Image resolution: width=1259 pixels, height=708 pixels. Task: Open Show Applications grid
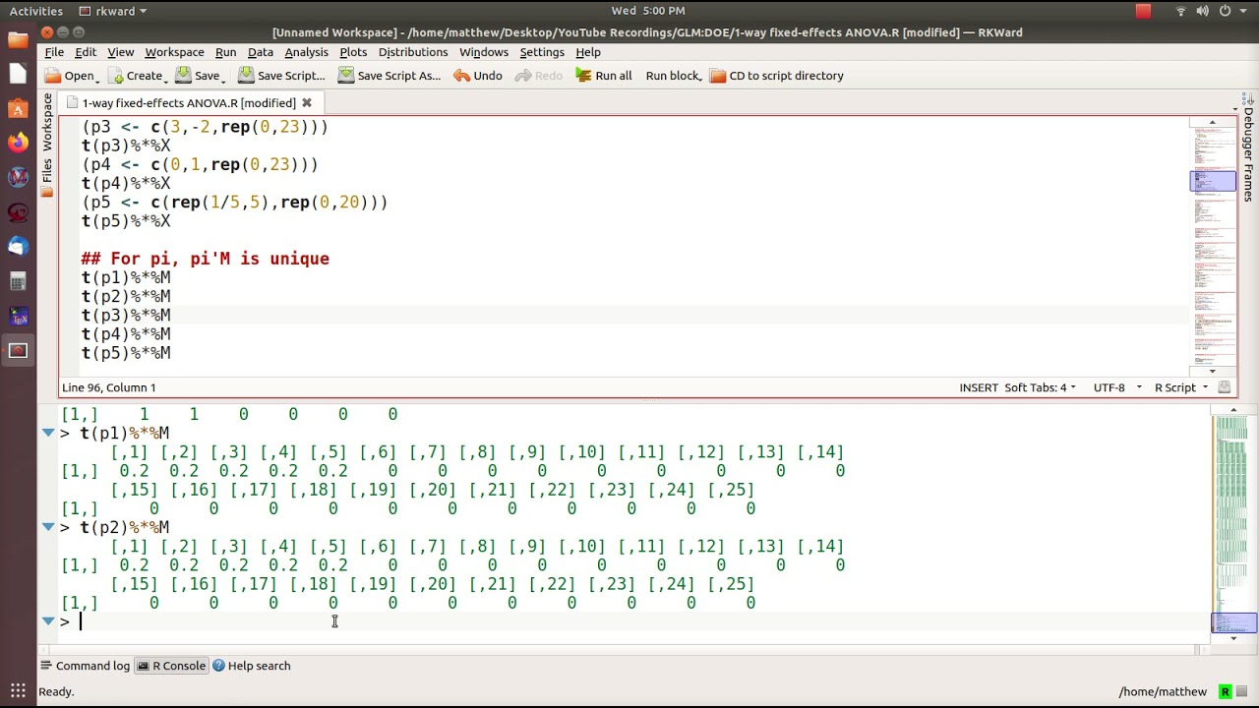[x=18, y=690]
